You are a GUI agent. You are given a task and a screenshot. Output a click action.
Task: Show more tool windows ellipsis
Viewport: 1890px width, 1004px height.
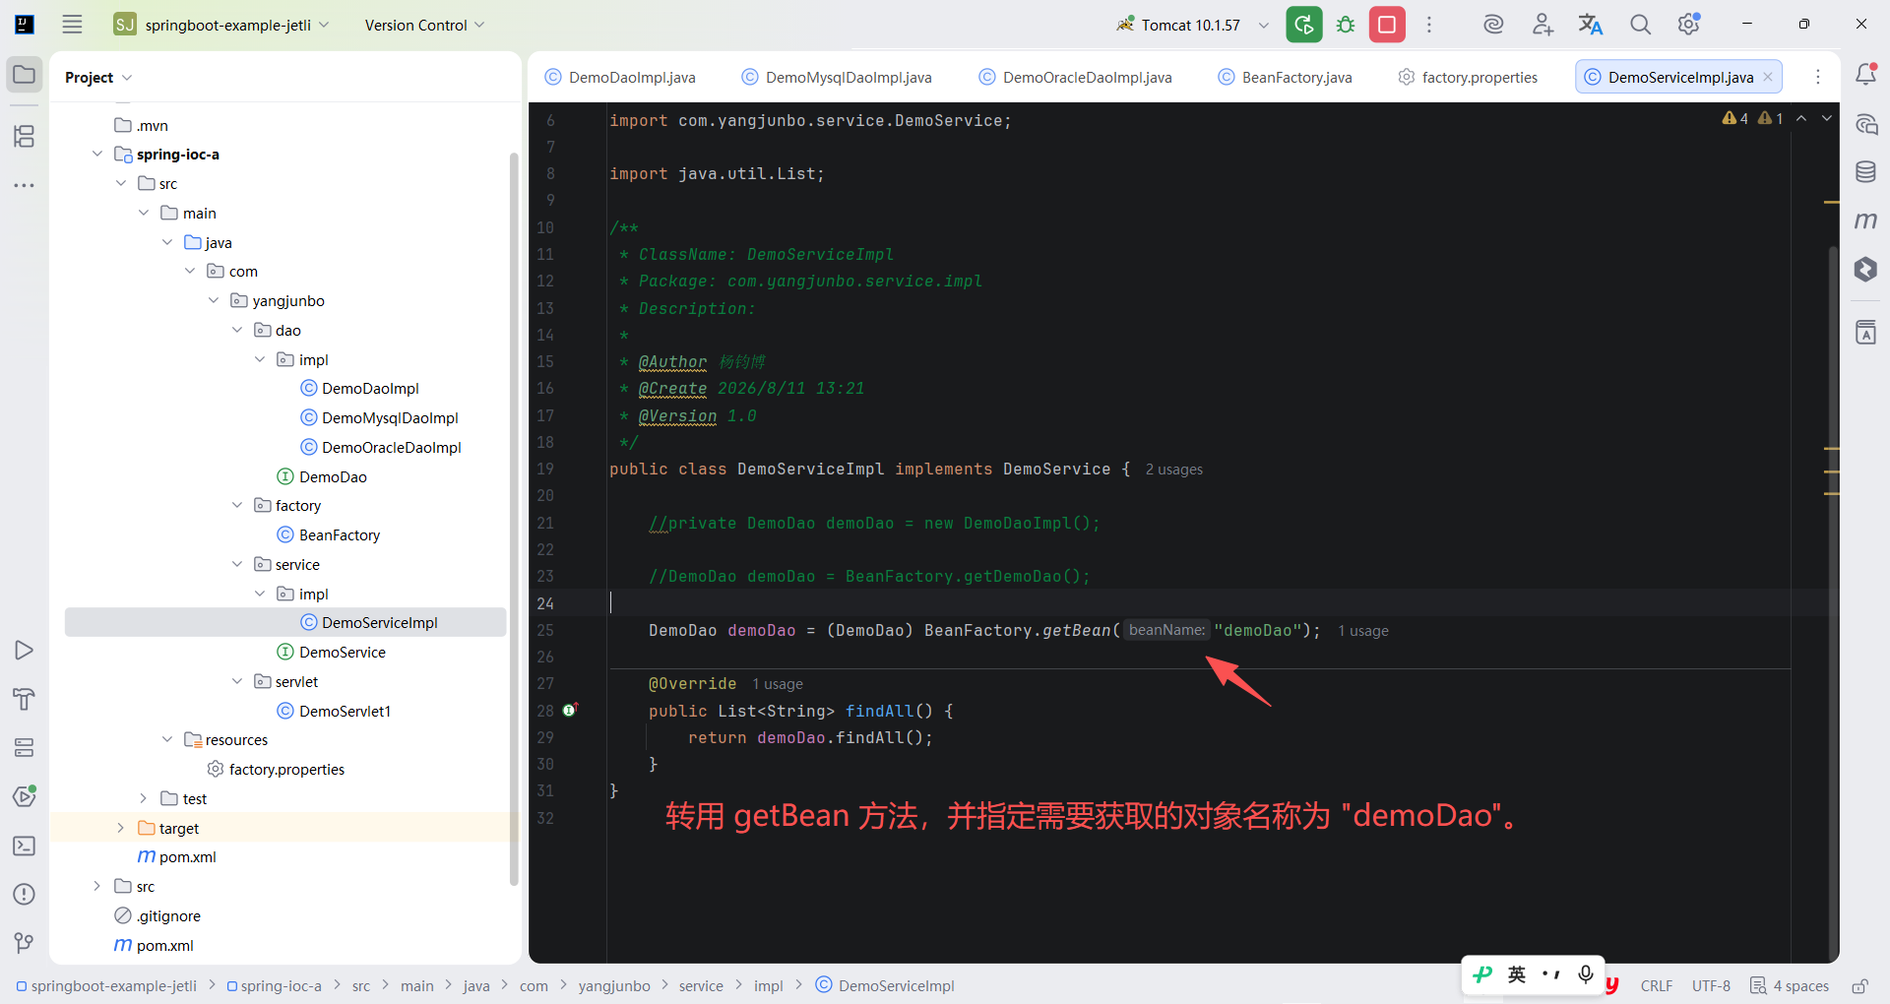click(x=25, y=185)
